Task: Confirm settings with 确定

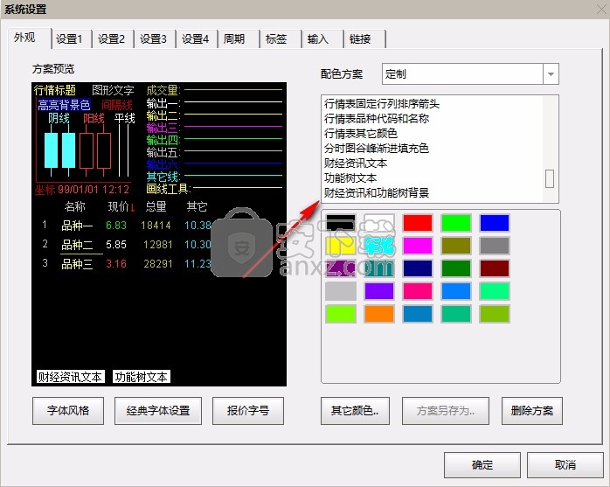Action: (x=482, y=465)
